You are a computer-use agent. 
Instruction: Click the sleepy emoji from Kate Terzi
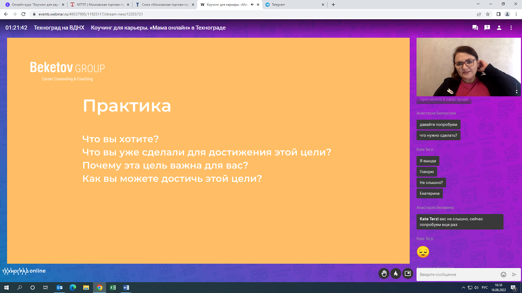[x=423, y=252]
